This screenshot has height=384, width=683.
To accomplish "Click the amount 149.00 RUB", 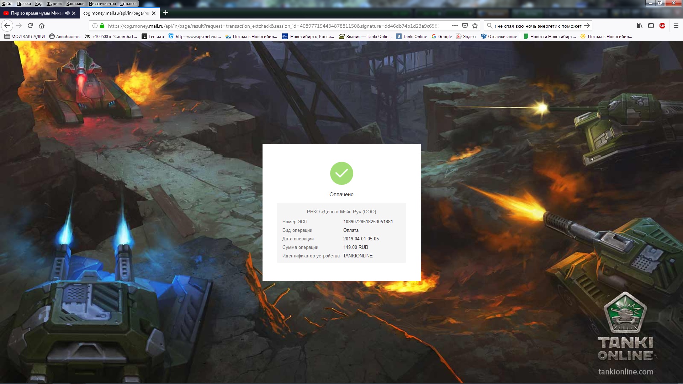I will click(x=356, y=247).
